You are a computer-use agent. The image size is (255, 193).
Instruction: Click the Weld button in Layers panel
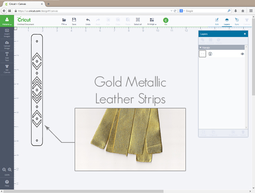pos(203,41)
